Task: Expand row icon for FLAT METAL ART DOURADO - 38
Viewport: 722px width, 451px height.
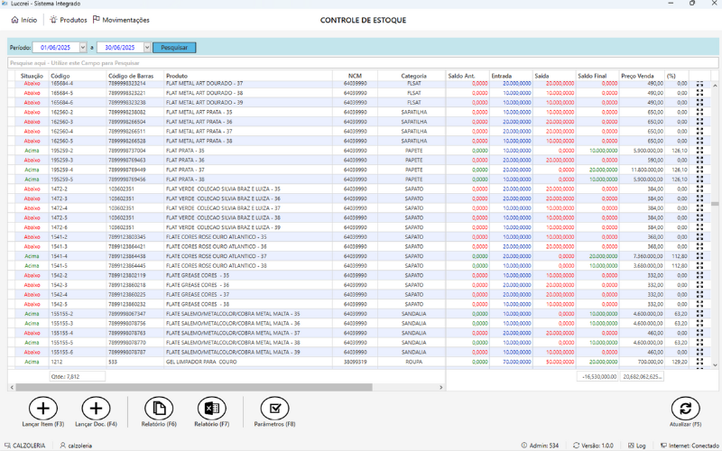Action: click(700, 93)
